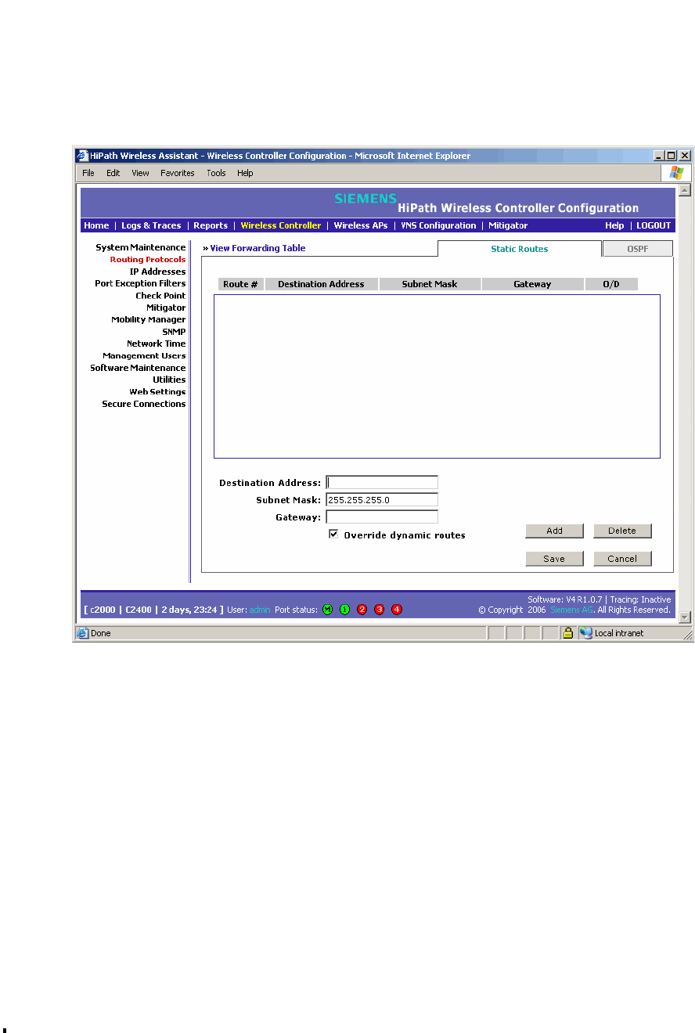Click the Siemens AG copyright link
This screenshot has height=1033, width=695.
(571, 610)
